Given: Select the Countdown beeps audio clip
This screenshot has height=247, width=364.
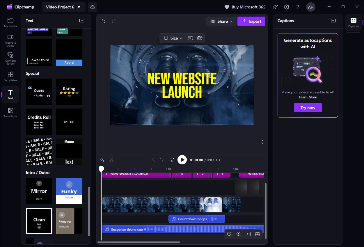Looking at the screenshot, I should [197, 219].
